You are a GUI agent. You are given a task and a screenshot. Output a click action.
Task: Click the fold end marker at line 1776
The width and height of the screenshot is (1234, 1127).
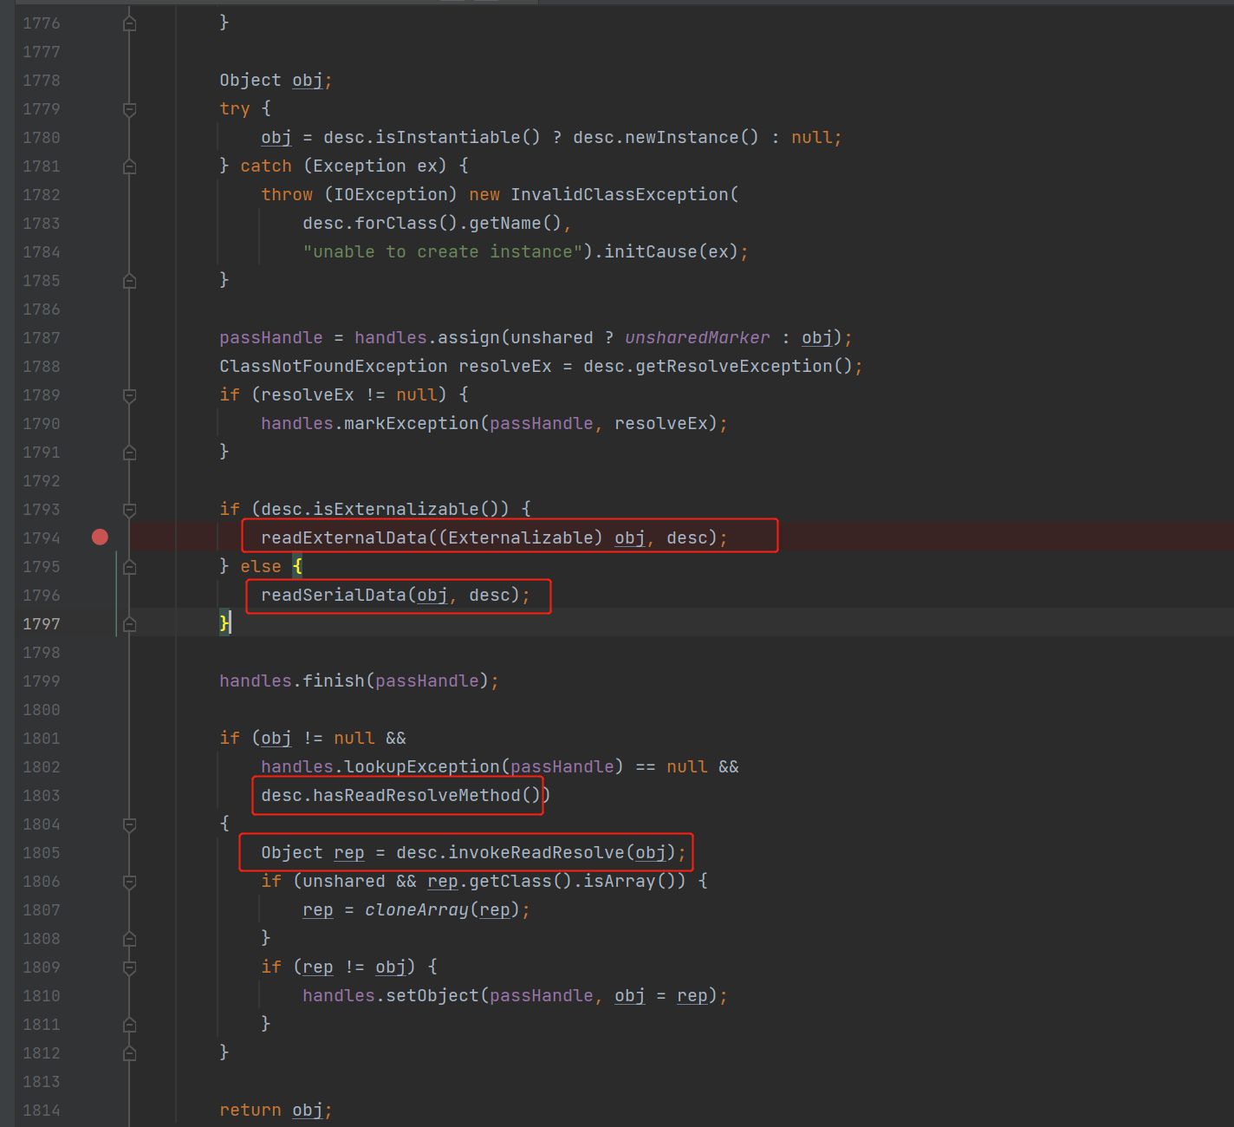[129, 23]
